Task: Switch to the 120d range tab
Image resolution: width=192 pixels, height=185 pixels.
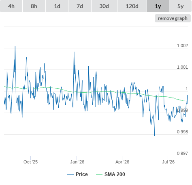Action: pyautogui.click(x=132, y=6)
